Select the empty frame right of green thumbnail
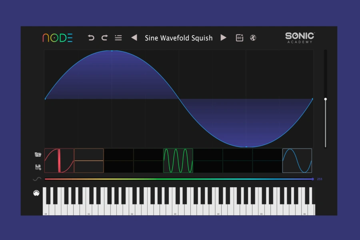 click(208, 160)
